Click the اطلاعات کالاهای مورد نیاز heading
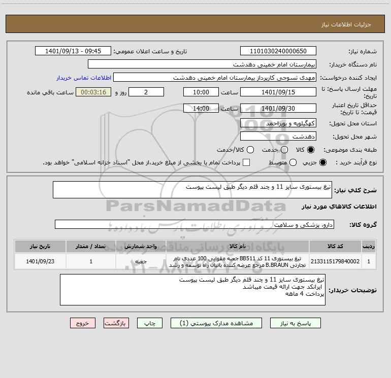 pyautogui.click(x=339, y=207)
